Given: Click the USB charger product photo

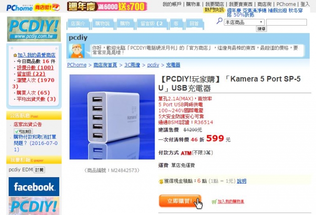Looking at the screenshot, I should tap(112, 117).
